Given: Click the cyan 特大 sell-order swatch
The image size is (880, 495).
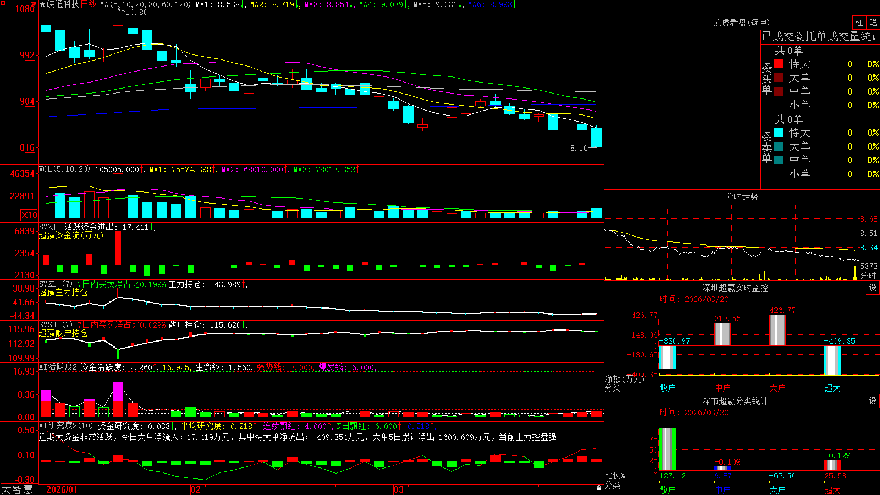Looking at the screenshot, I should click(779, 133).
